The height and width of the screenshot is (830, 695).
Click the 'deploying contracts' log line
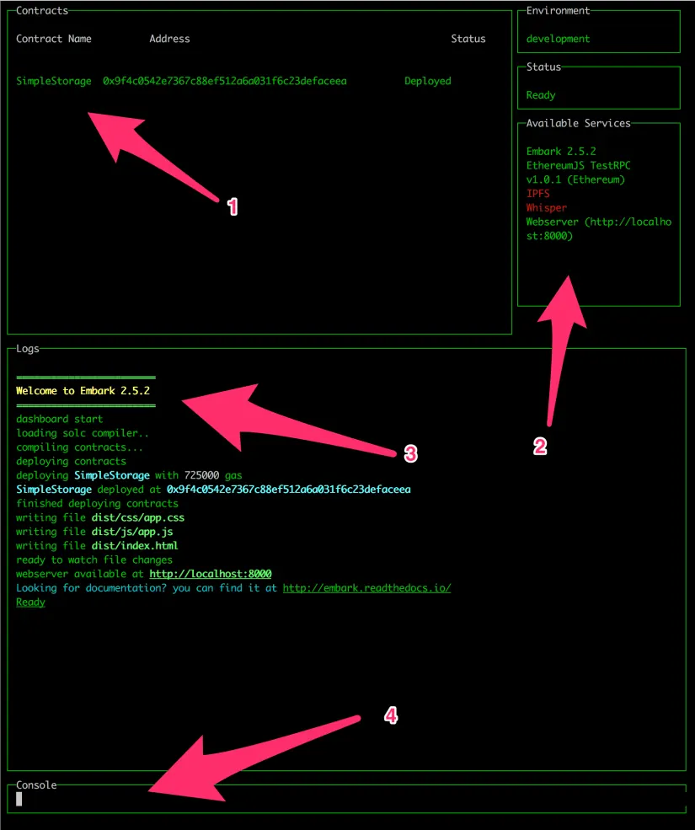click(71, 462)
